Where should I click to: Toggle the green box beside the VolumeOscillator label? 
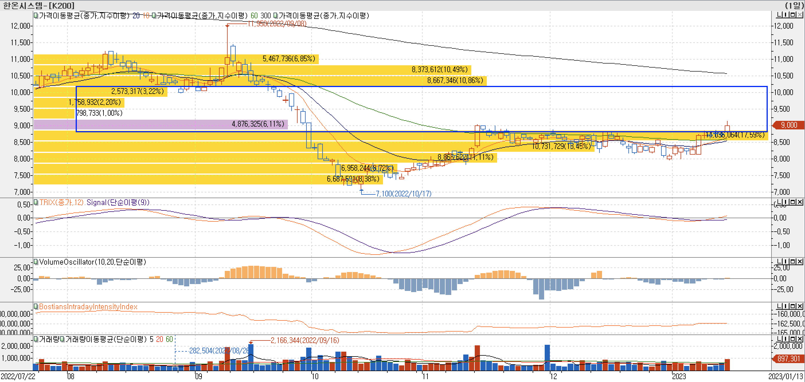pos(36,261)
